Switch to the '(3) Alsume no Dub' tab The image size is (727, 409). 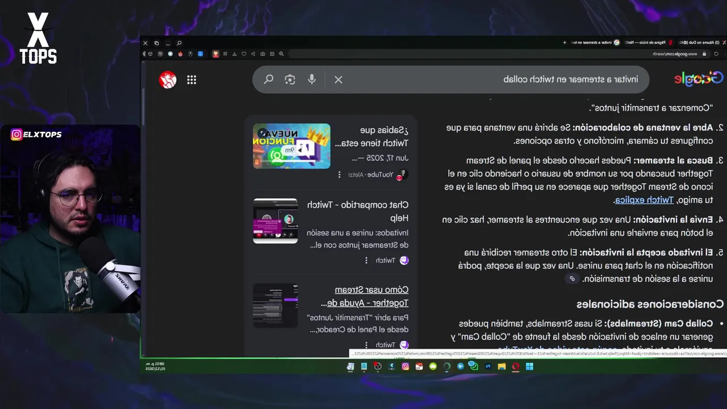tap(701, 43)
